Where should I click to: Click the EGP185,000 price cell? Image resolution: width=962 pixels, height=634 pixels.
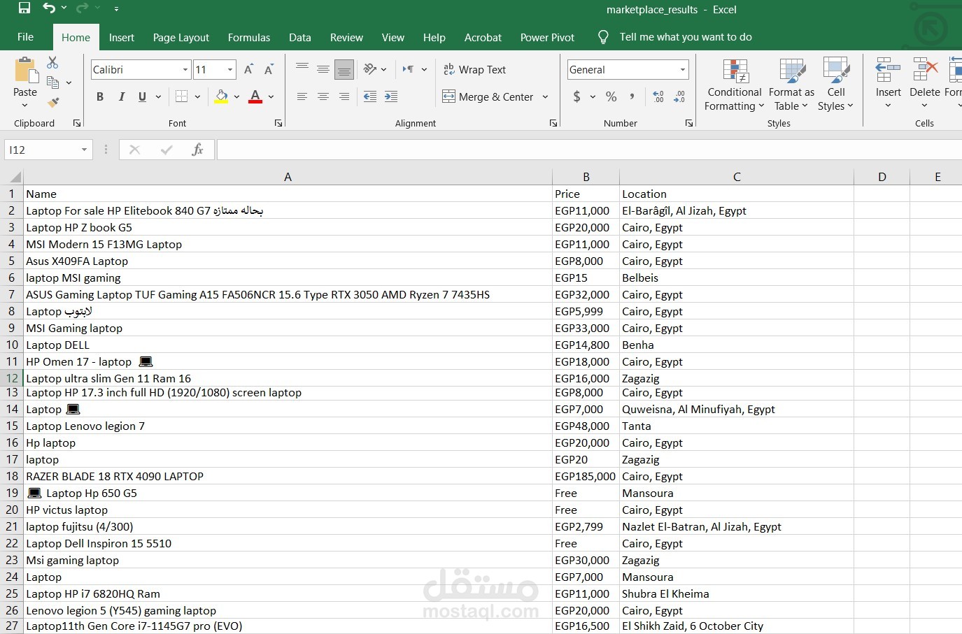pos(586,476)
